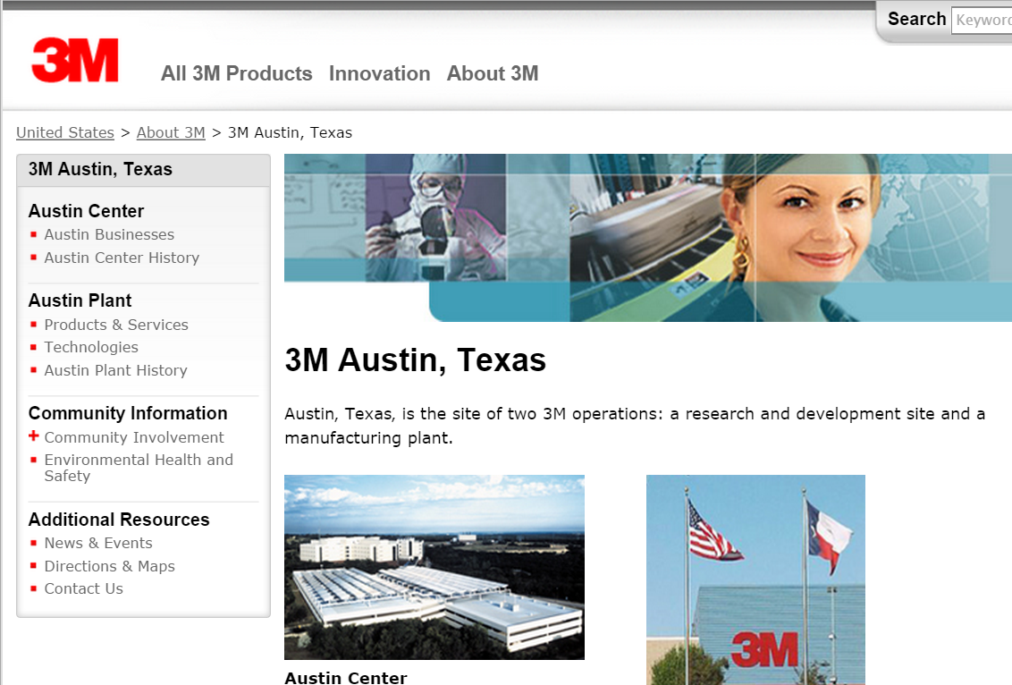Image resolution: width=1012 pixels, height=685 pixels.
Task: Open Additional Resources heading
Action: click(119, 520)
